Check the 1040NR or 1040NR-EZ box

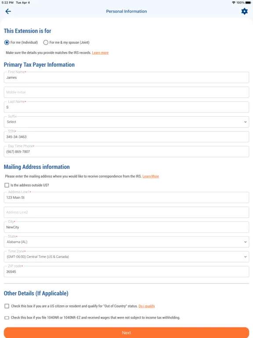pos(7,318)
